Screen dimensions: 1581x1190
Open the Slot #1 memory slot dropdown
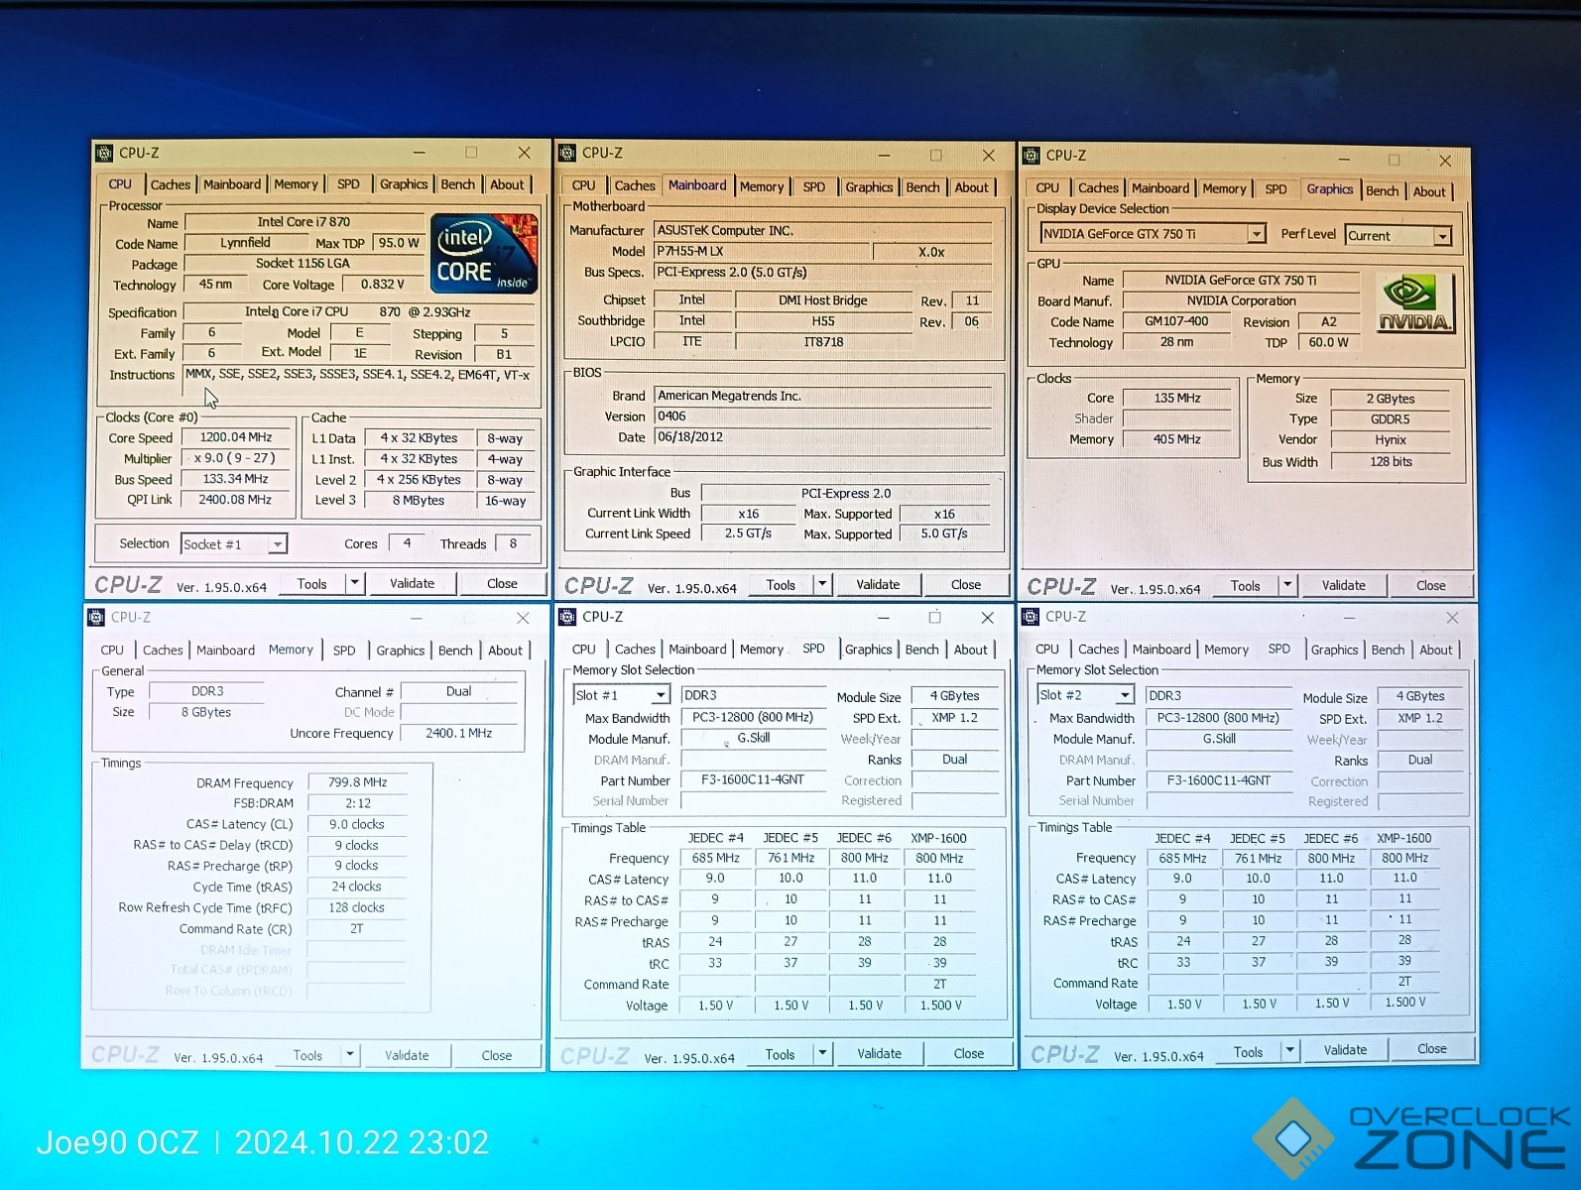[661, 695]
